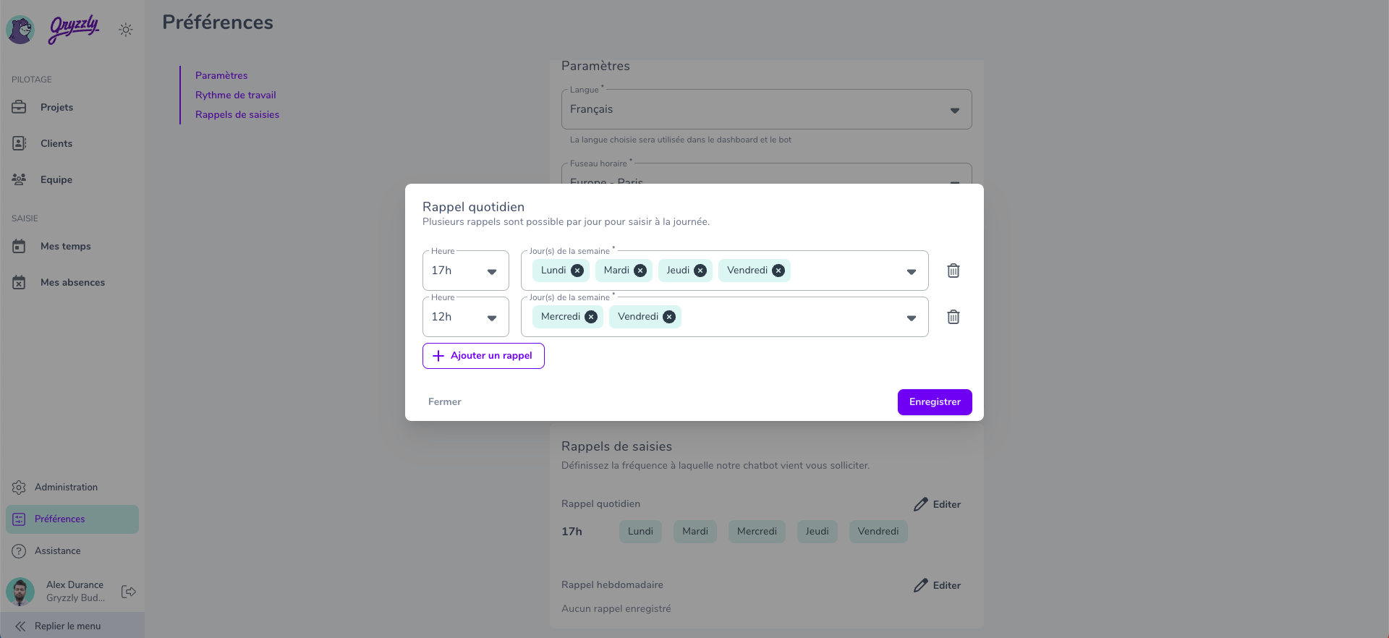Image resolution: width=1389 pixels, height=638 pixels.
Task: Remove the Mardi day chip
Action: tap(640, 271)
